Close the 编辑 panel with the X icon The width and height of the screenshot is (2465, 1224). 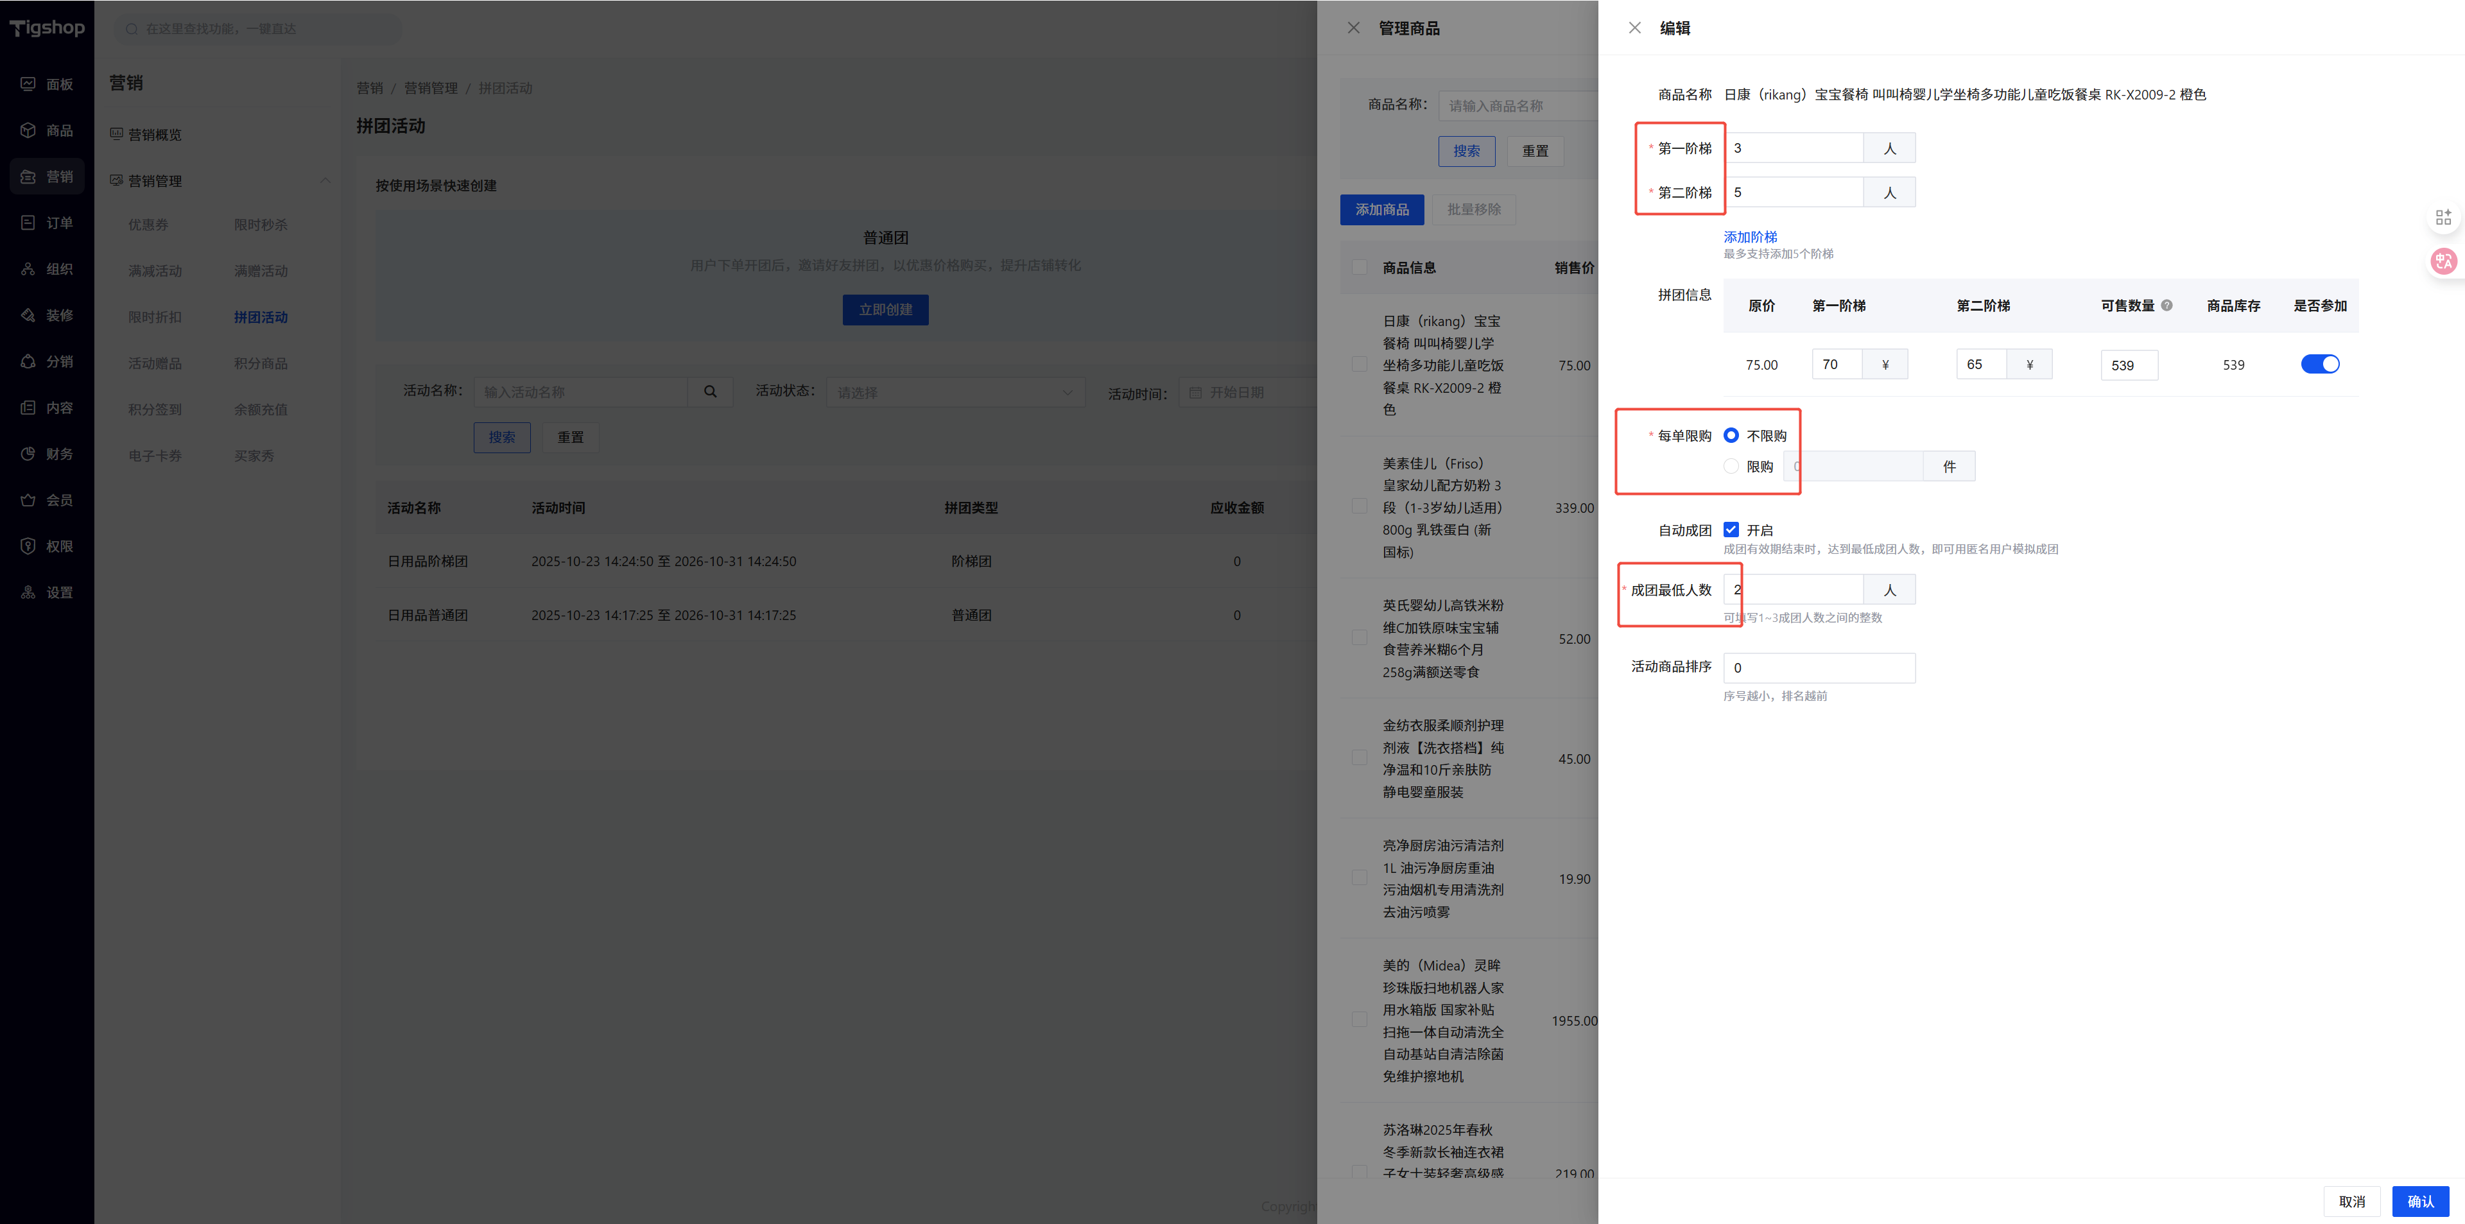[x=1634, y=28]
